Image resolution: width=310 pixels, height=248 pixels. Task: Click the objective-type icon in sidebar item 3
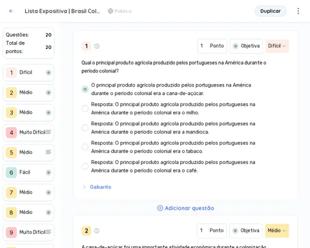pyautogui.click(x=48, y=112)
